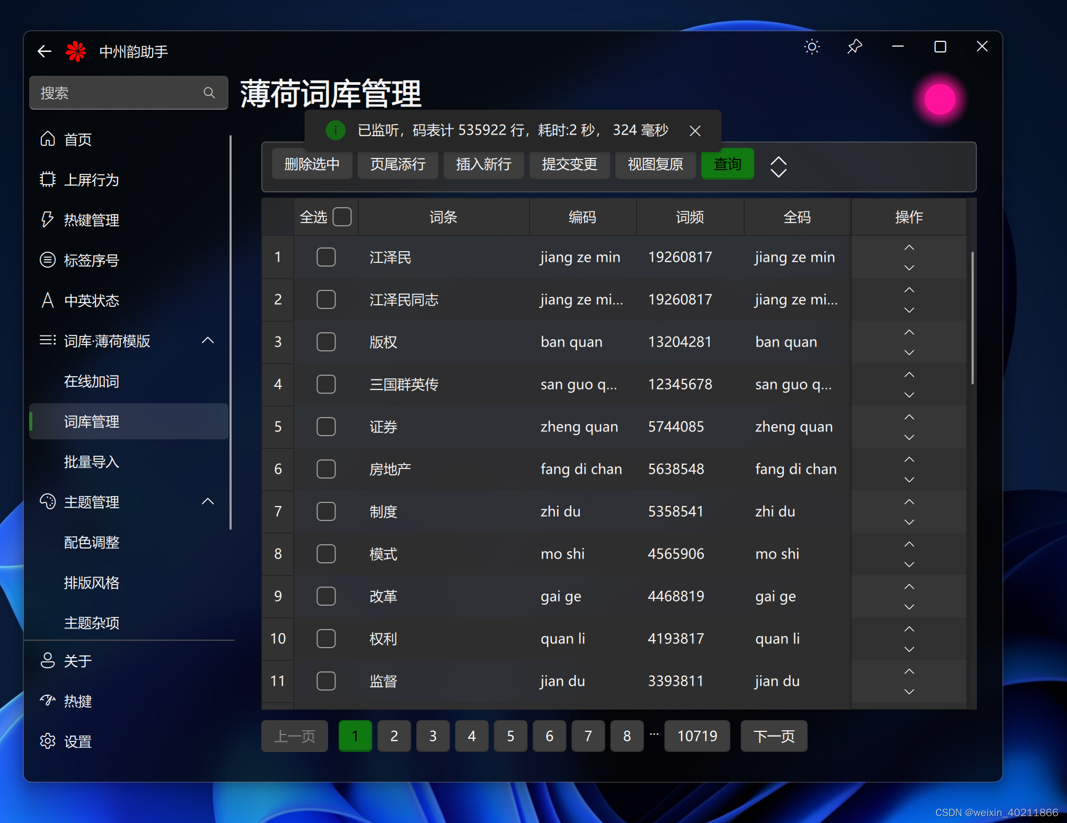
Task: Click the gauge icon beside 热键
Action: [x=48, y=701]
